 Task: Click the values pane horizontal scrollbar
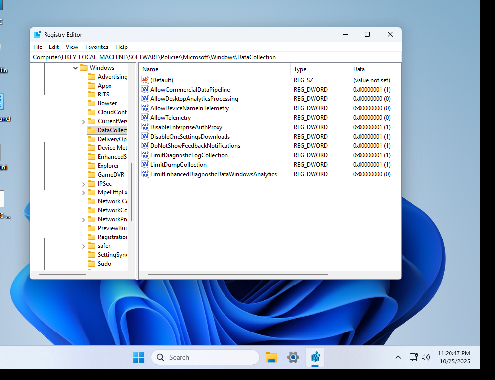click(238, 275)
